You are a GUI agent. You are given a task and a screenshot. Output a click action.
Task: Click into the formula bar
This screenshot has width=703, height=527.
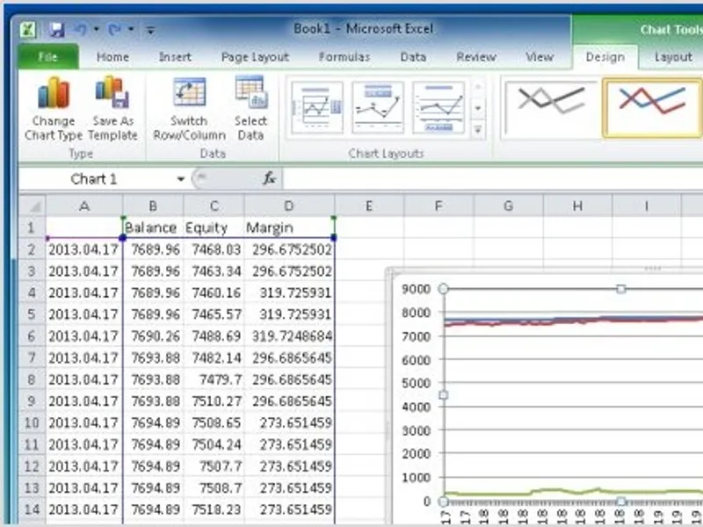(x=492, y=179)
